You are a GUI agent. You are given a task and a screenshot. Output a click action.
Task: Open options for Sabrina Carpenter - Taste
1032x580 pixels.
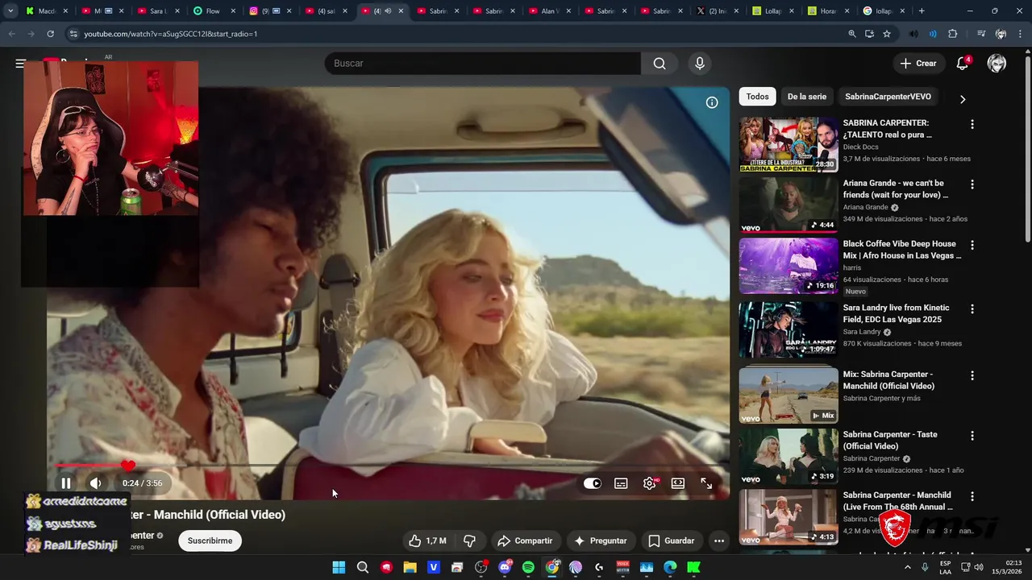(x=972, y=436)
